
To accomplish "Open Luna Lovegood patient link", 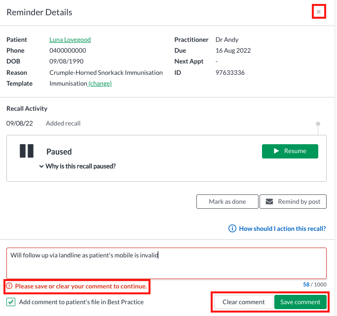I will [70, 40].
